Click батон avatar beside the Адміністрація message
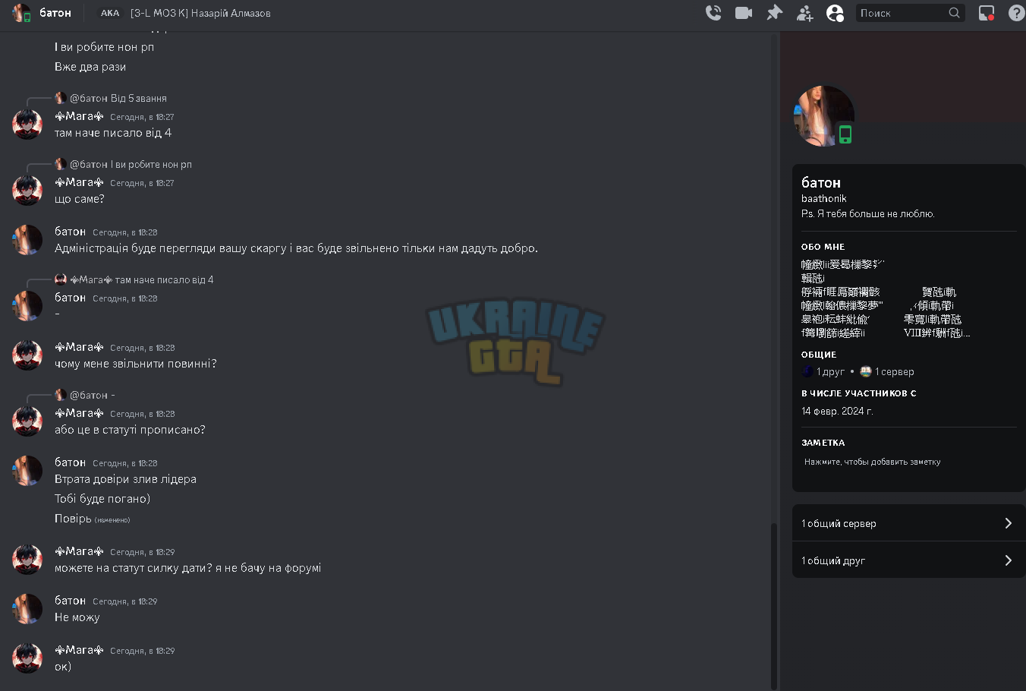The image size is (1026, 691). pos(27,240)
